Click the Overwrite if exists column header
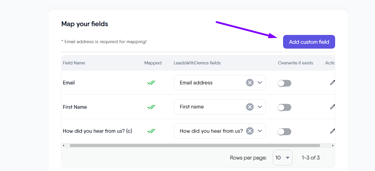The width and height of the screenshot is (375, 171). coord(295,63)
